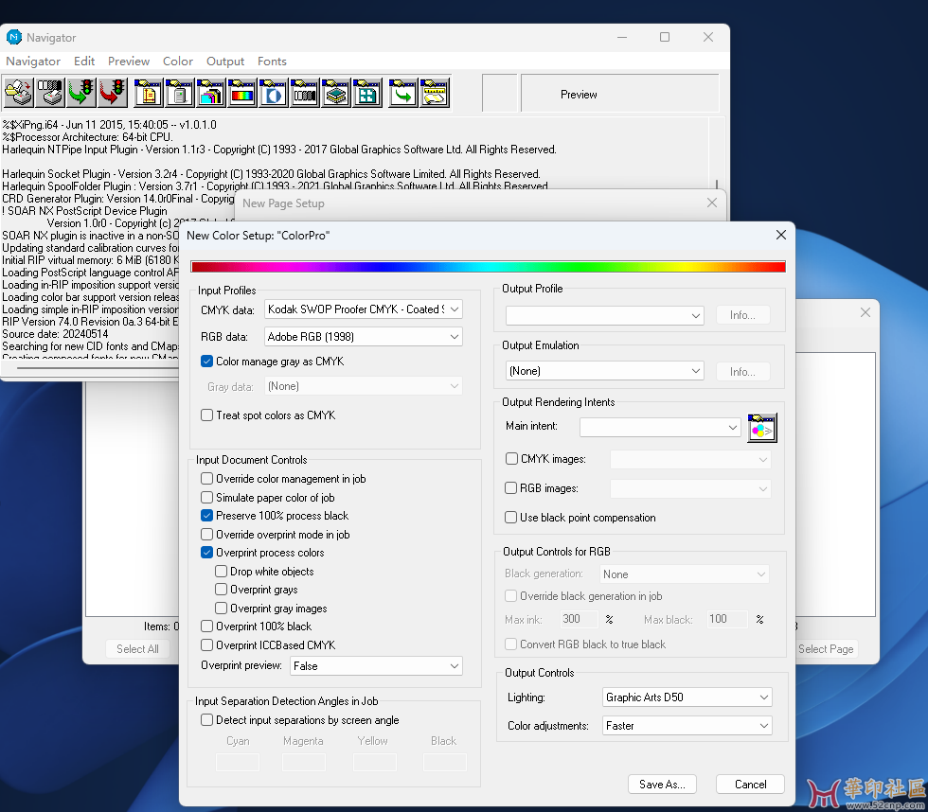Click the four-square grid toolbar icon

click(367, 92)
